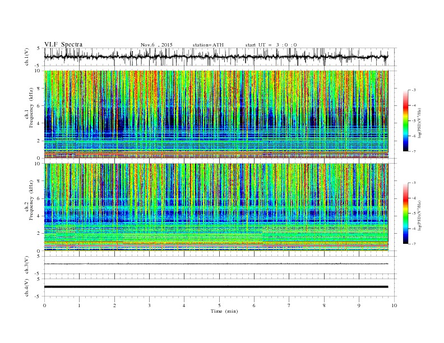The image size is (444, 343).
Task: Click the ch.4 thick voltage trace
Action: [x=216, y=287]
